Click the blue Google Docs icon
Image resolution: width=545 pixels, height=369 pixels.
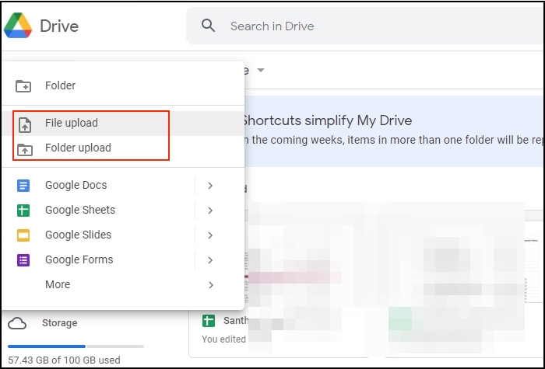point(24,186)
